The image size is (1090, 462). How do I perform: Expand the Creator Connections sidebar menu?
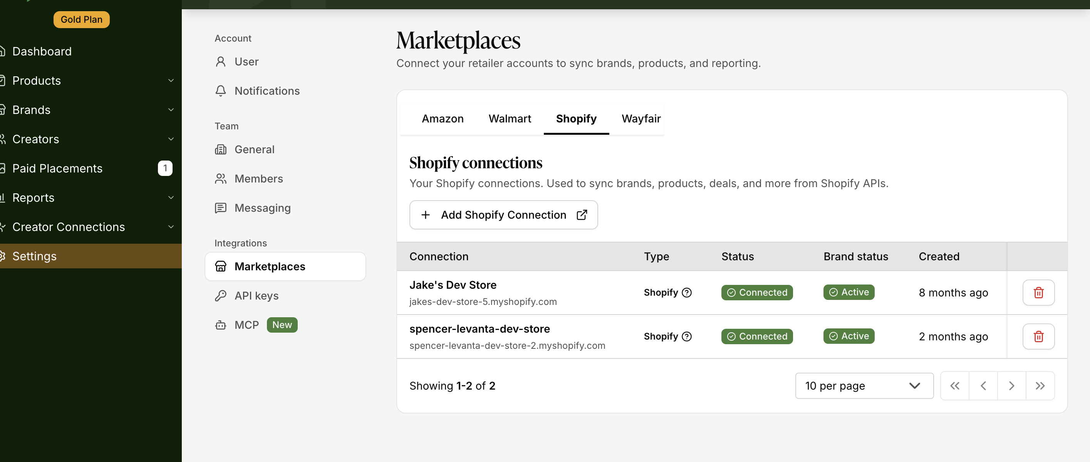(171, 227)
